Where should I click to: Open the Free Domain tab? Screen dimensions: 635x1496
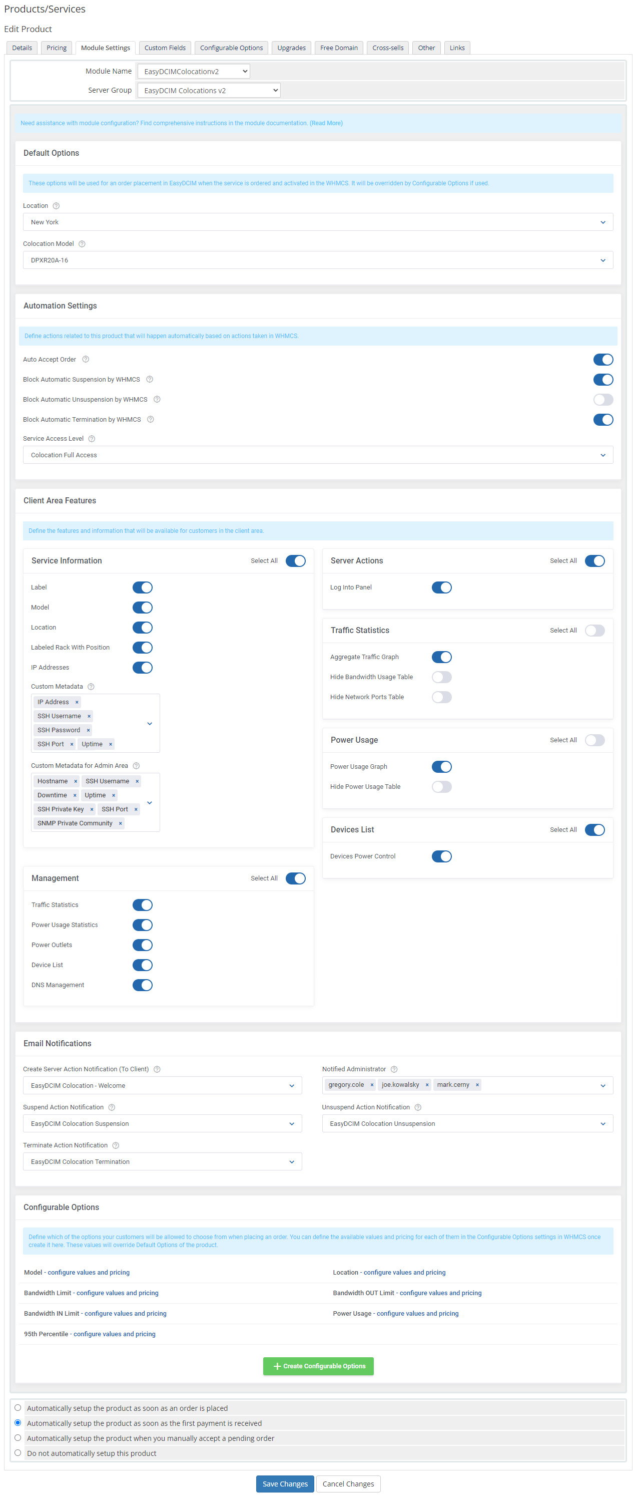click(339, 48)
